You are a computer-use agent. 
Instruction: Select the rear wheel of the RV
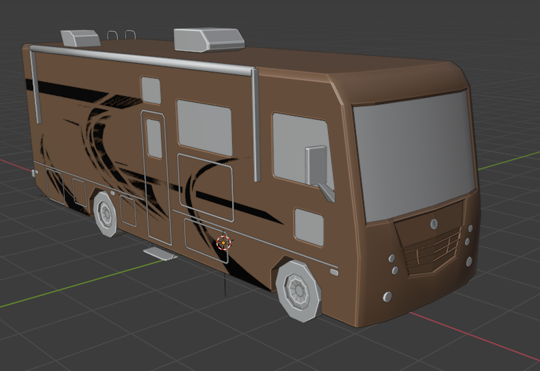click(106, 214)
